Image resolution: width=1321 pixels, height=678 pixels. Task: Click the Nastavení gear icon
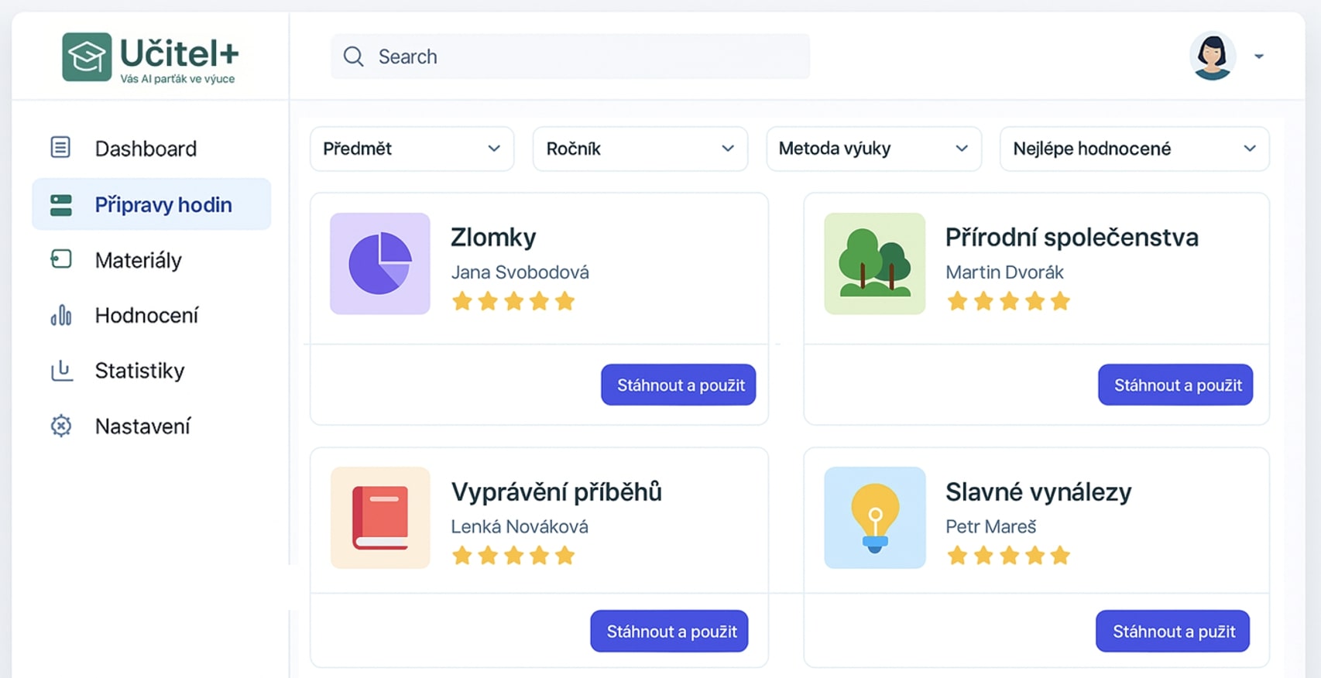tap(60, 426)
